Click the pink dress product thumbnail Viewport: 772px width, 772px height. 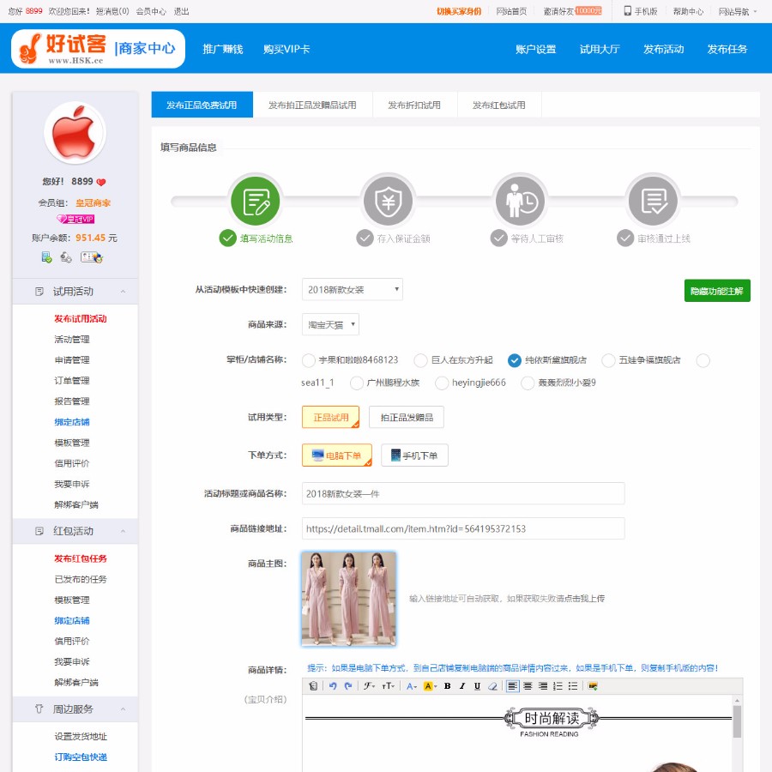click(x=348, y=600)
